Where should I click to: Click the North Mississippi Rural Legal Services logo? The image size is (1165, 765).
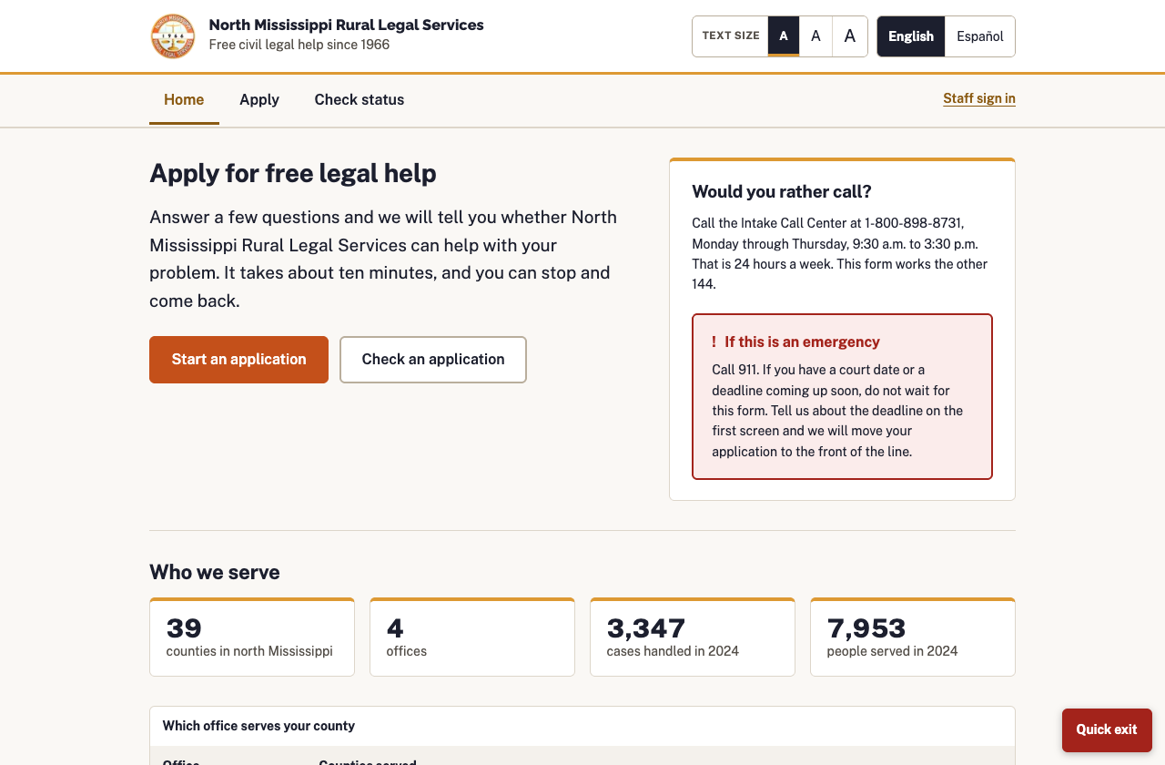[x=173, y=36]
